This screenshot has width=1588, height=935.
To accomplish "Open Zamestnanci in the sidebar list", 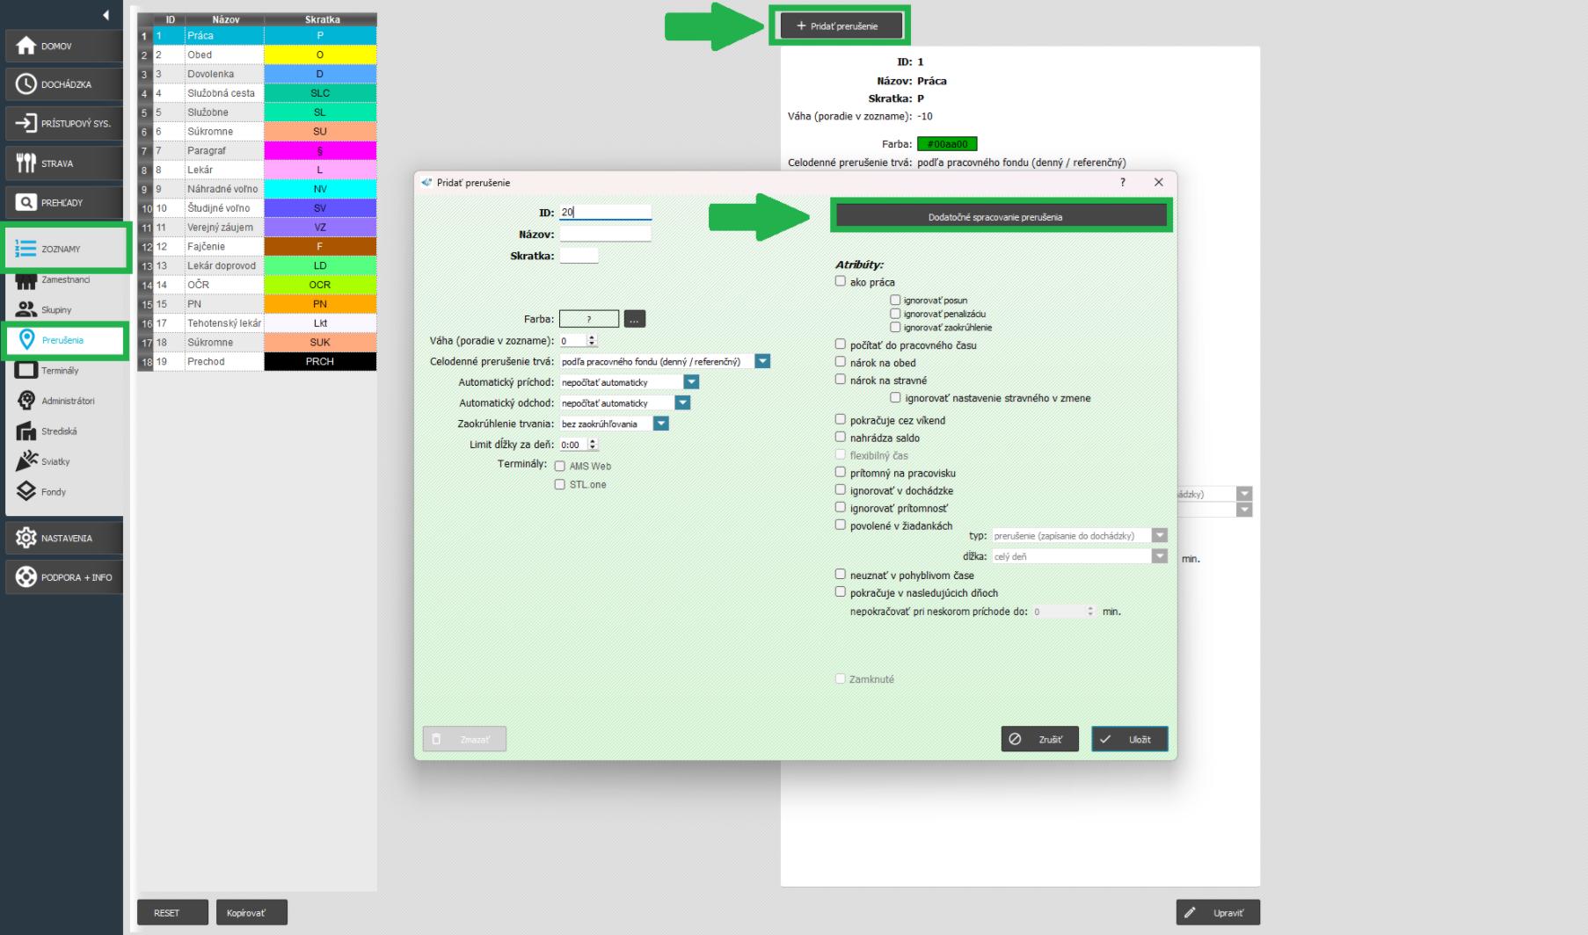I will 63,280.
